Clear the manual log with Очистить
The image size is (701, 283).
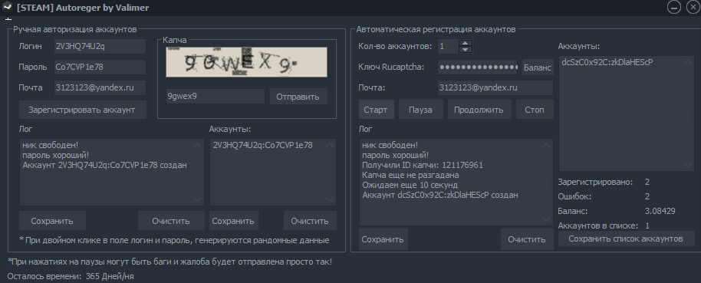tap(171, 221)
